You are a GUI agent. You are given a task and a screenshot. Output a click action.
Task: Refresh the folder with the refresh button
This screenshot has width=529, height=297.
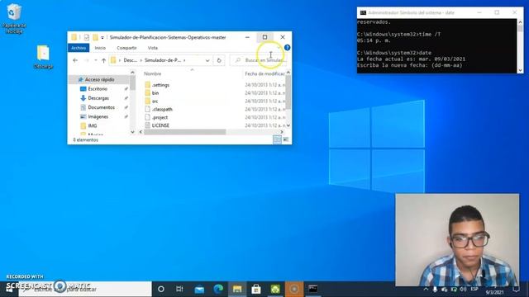click(x=219, y=60)
